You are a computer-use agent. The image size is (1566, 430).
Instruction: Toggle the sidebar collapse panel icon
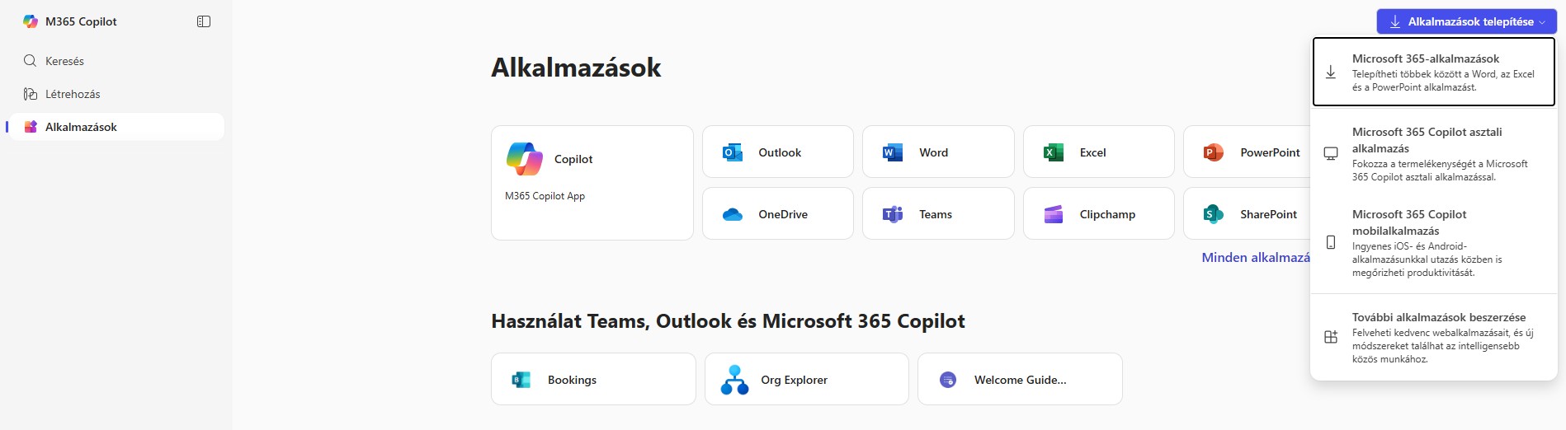coord(204,21)
